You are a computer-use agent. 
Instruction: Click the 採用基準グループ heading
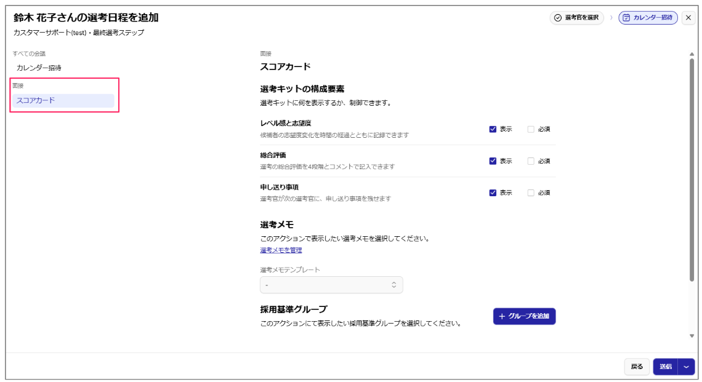click(293, 309)
